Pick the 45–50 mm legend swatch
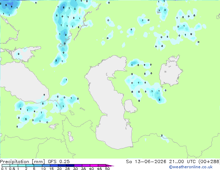The height and width of the screenshot is (170, 220). click(102, 165)
